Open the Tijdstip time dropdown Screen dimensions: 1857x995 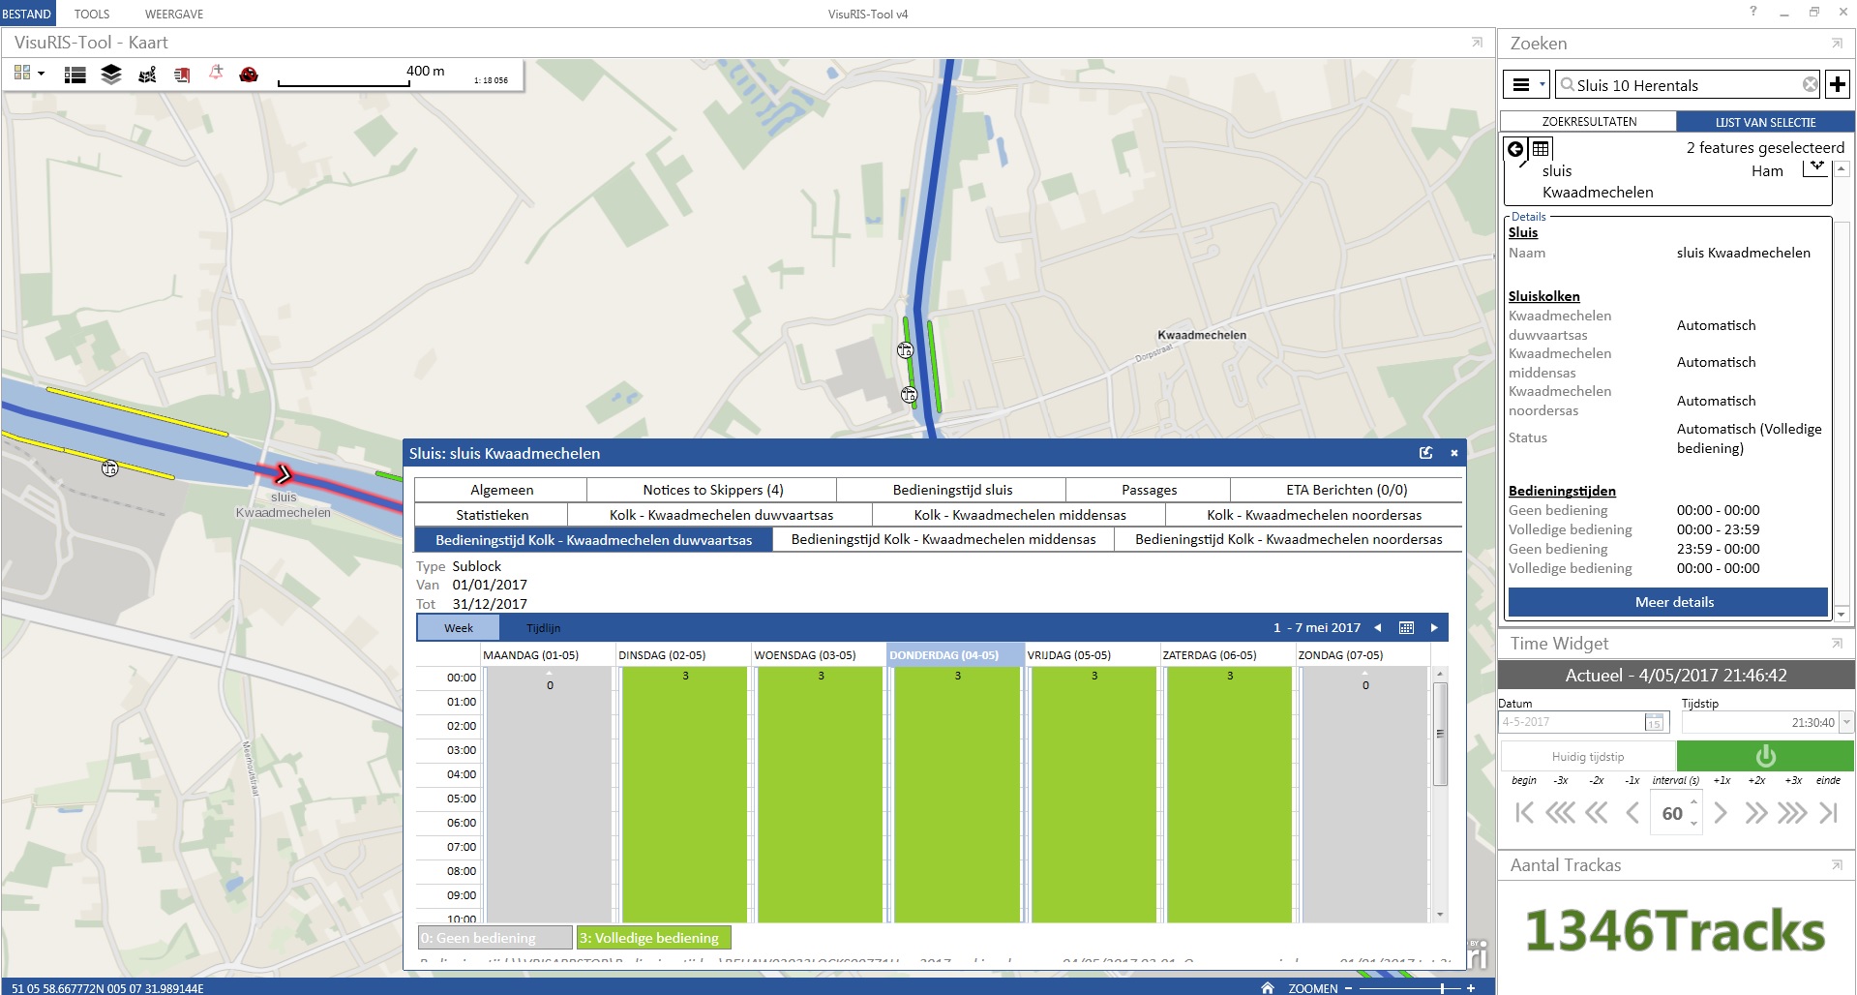click(1846, 722)
